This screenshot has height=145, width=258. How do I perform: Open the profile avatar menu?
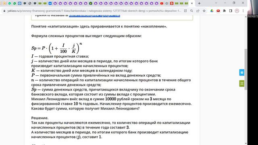[237, 11]
